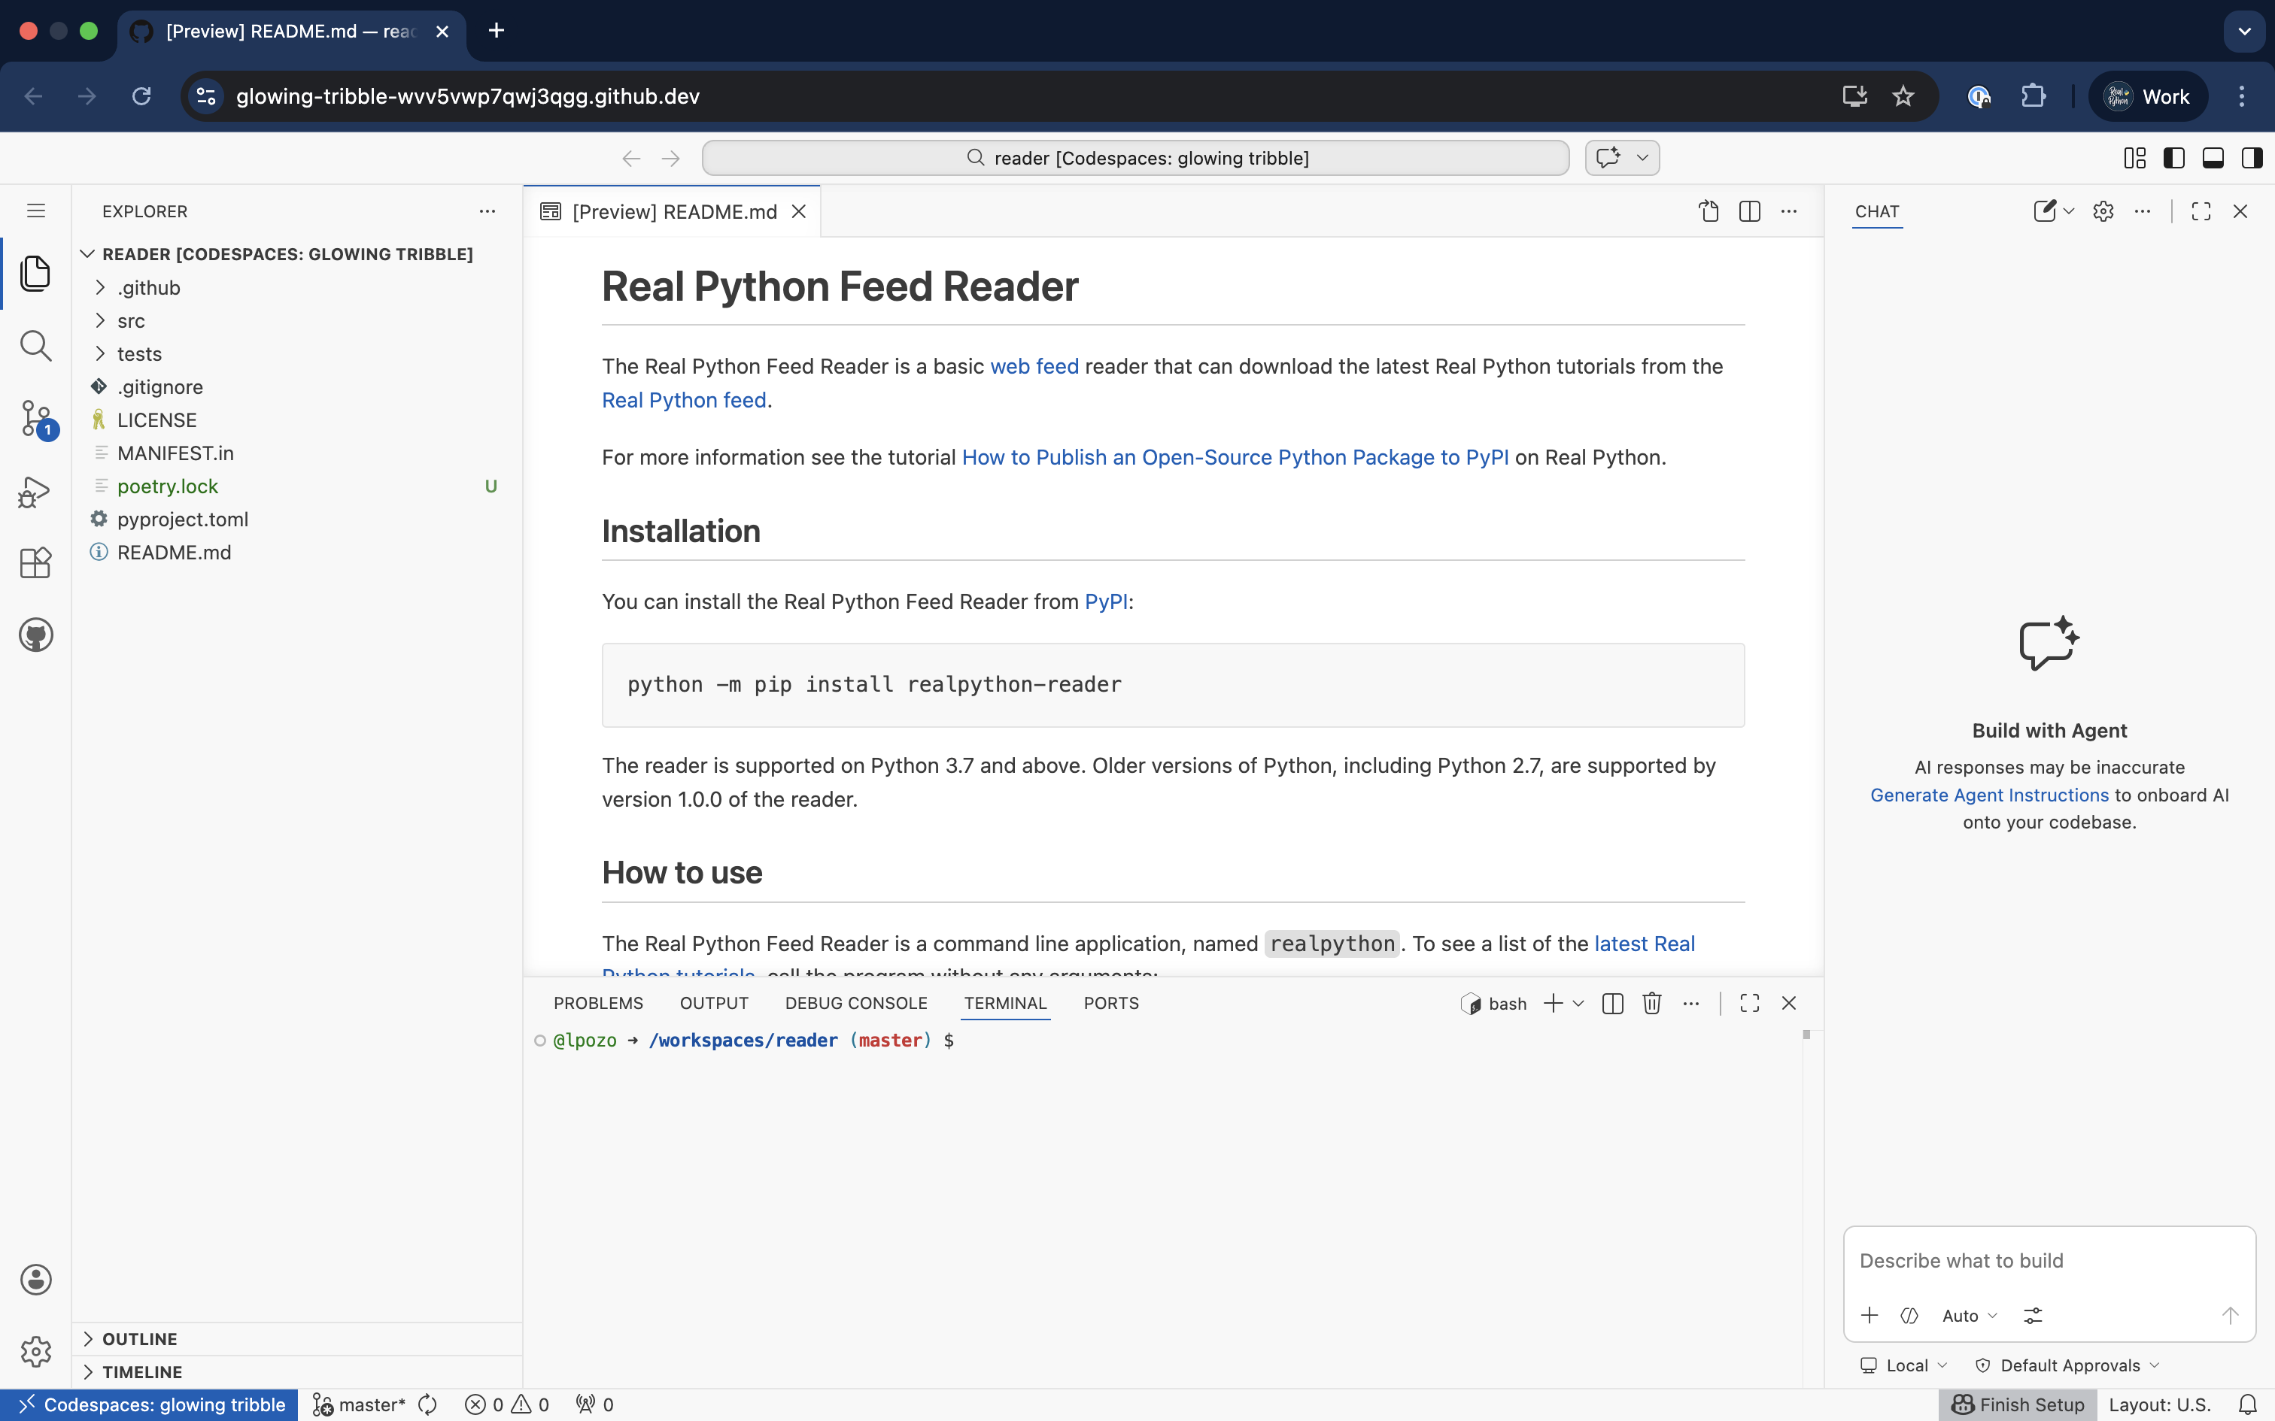Open the Auto model picker dropdown
Screen dimensions: 2275x1421
(1970, 1316)
